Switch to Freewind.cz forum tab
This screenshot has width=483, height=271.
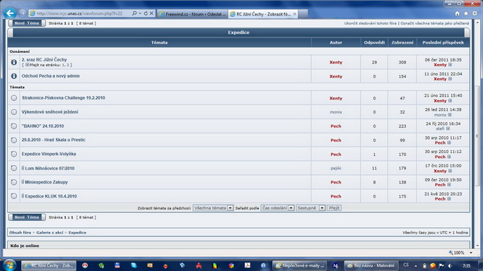click(x=192, y=14)
